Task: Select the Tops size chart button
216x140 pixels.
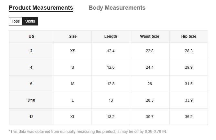Action: (x=16, y=21)
